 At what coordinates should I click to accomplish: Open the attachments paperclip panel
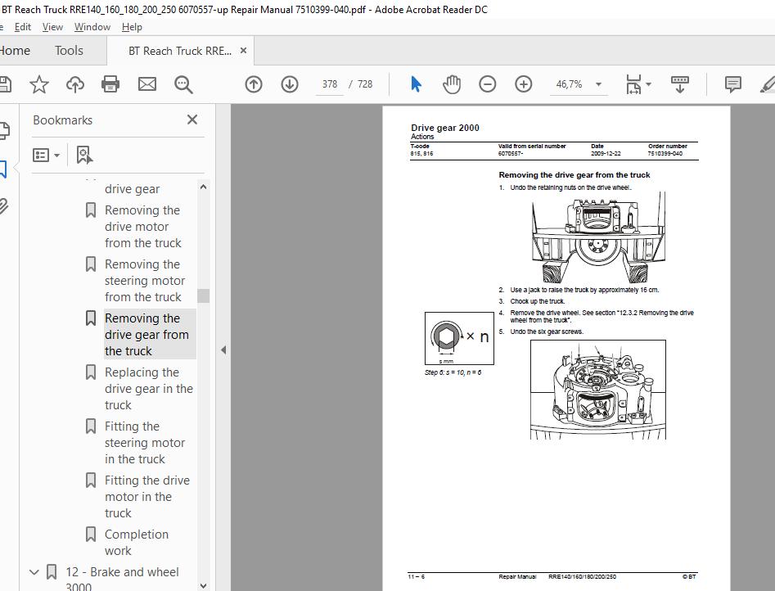point(4,205)
